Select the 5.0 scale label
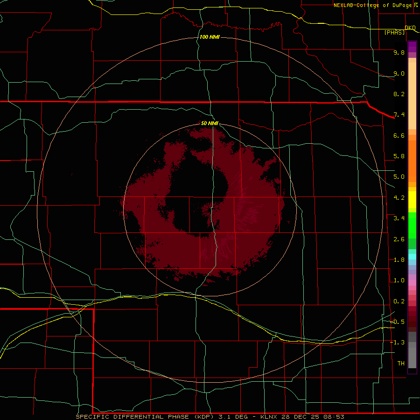The width and height of the screenshot is (420, 420). click(399, 177)
